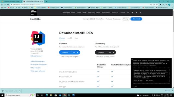Open File Explorer from the taskbar
This screenshot has height=97, width=174.
coord(51,95)
